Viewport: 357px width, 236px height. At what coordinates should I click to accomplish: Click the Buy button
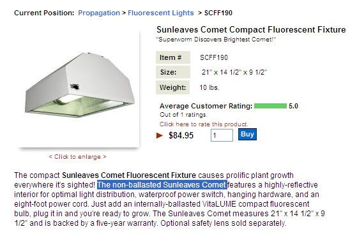[x=247, y=135]
